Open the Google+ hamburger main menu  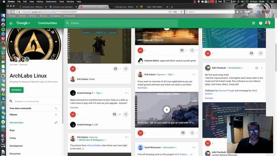(11, 23)
